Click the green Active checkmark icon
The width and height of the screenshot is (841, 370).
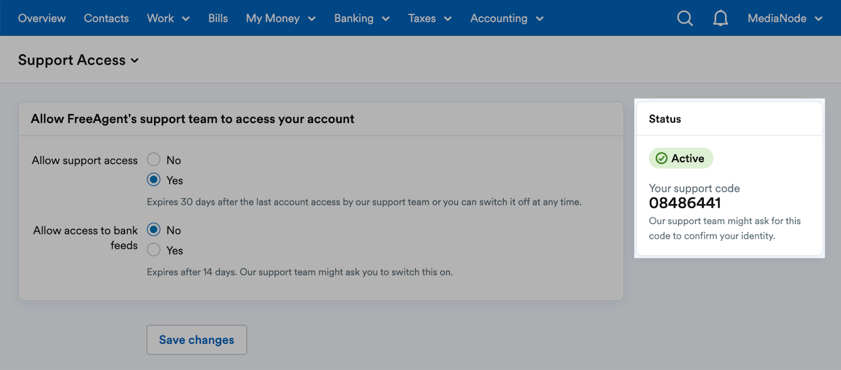pyautogui.click(x=662, y=158)
